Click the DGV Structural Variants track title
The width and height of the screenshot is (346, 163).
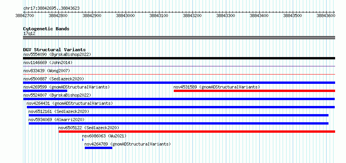tap(54, 50)
